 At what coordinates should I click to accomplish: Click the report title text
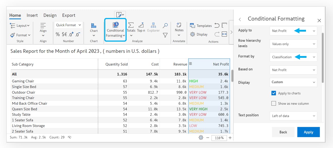[x=85, y=51]
